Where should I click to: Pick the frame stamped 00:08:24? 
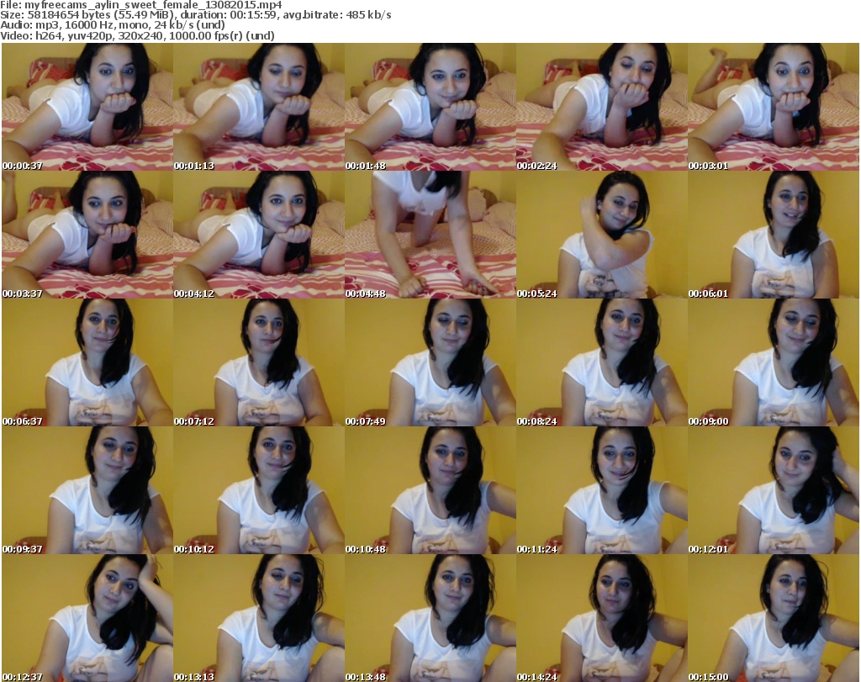coord(602,362)
